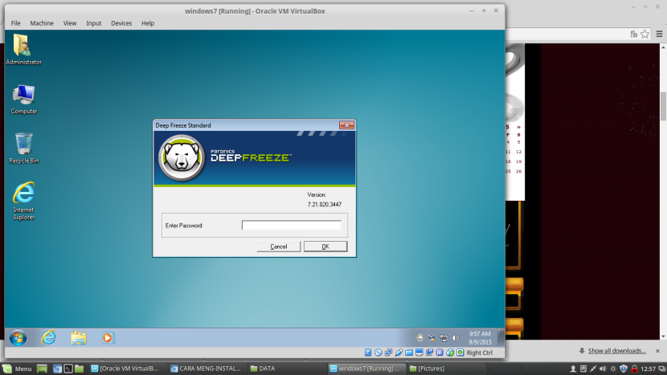This screenshot has height=375, width=667.
Task: Launch terminal from the Linux panel
Action: pos(68,369)
